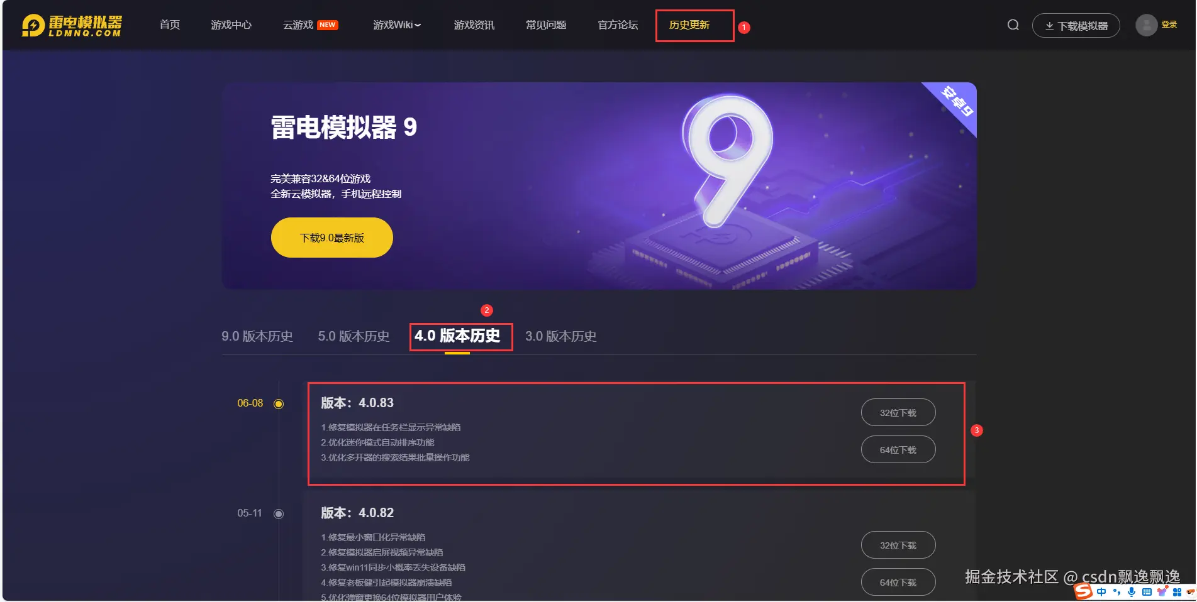The image size is (1197, 602).
Task: Open the Sogou skin shirt icon
Action: tap(1162, 591)
